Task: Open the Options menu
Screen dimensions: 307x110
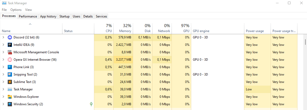Action: click(16, 10)
